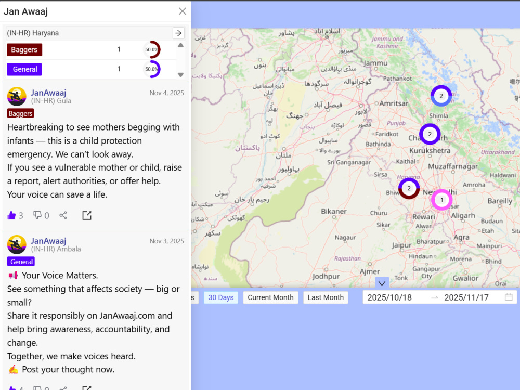
Task: Dislike the Nov 4 Baggers post
Action: coord(37,216)
